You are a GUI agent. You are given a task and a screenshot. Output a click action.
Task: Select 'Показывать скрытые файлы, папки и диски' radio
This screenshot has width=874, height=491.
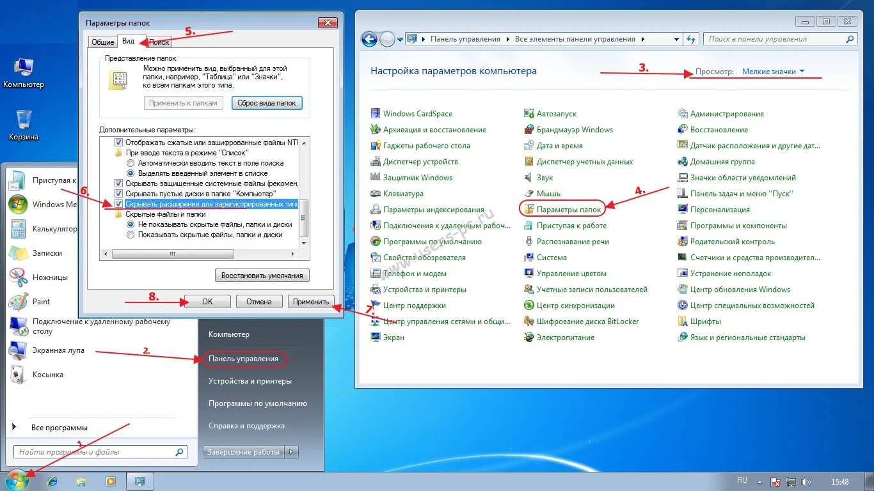131,235
